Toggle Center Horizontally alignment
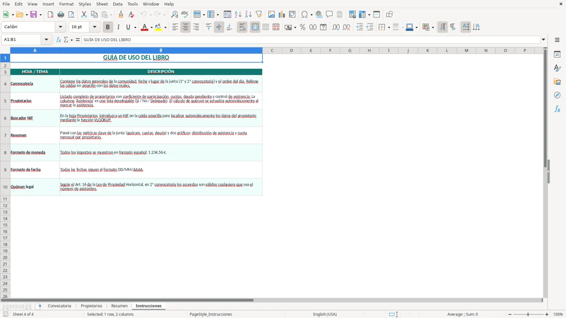 click(x=185, y=27)
